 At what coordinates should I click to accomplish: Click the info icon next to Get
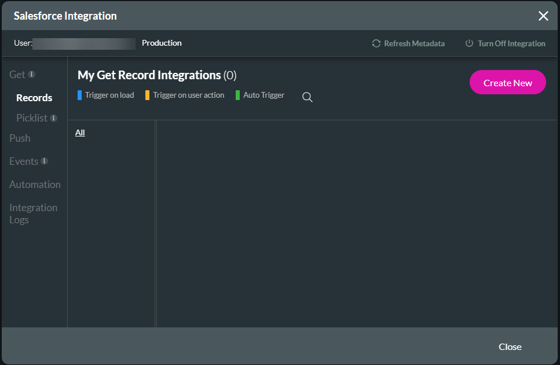31,74
